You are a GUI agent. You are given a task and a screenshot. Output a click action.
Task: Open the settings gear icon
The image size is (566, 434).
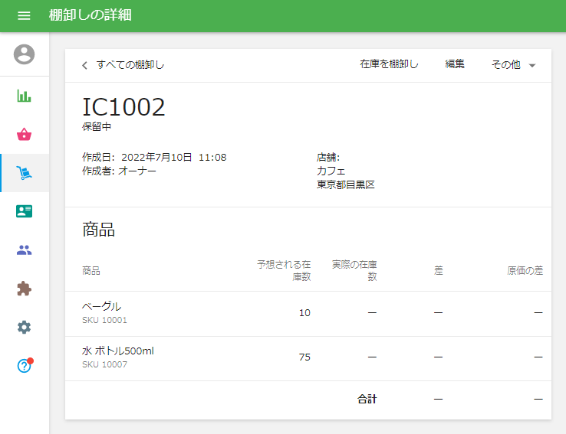coord(25,327)
